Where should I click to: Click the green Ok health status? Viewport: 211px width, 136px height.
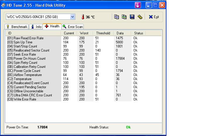(128, 127)
